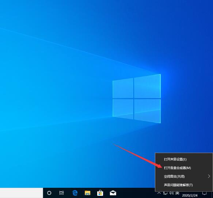
Task: Select 声音问题疑难解答(T) menu item
Action: point(184,185)
